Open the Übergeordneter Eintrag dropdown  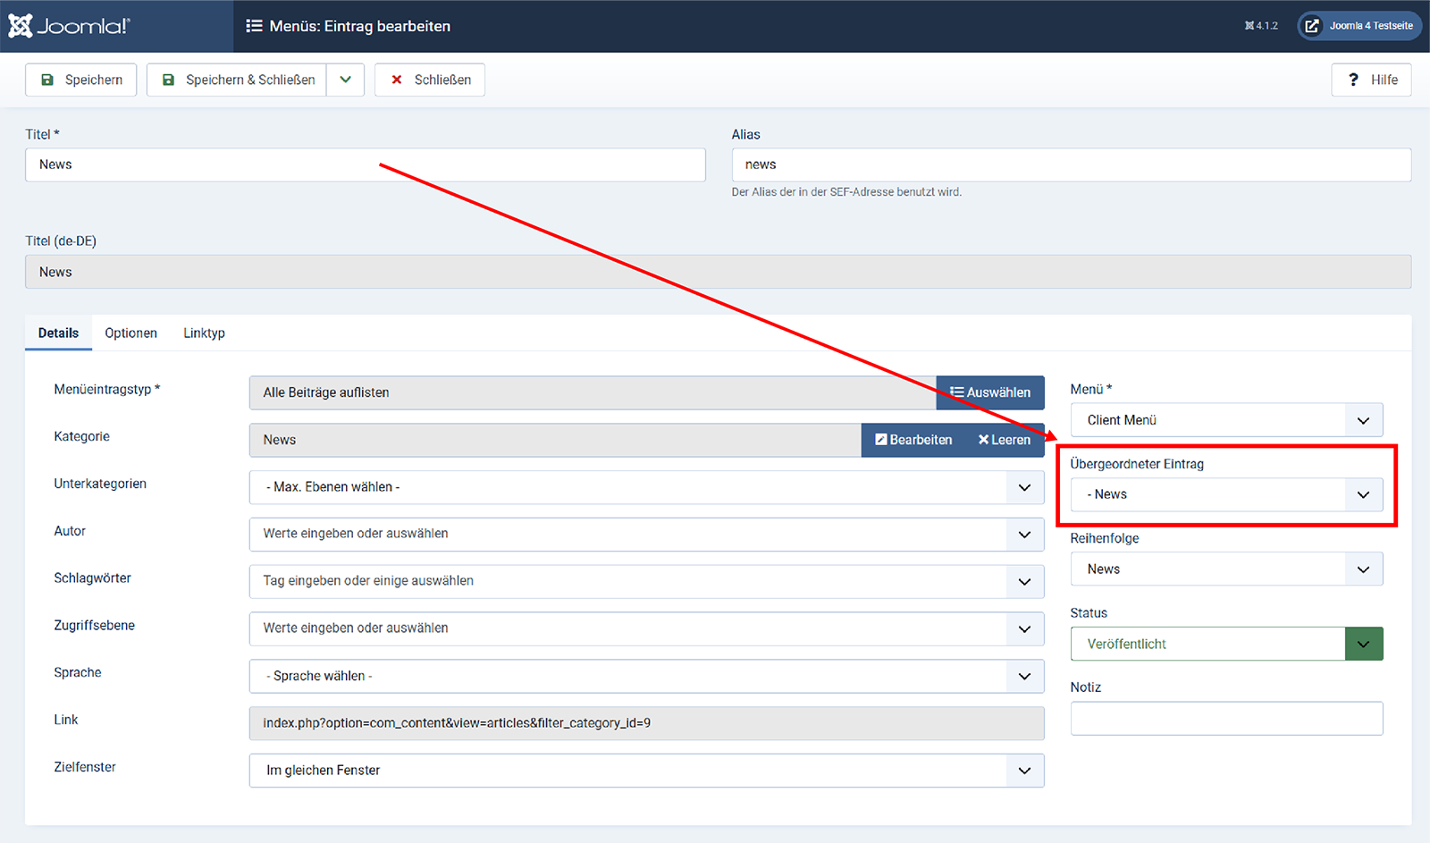tap(1225, 494)
